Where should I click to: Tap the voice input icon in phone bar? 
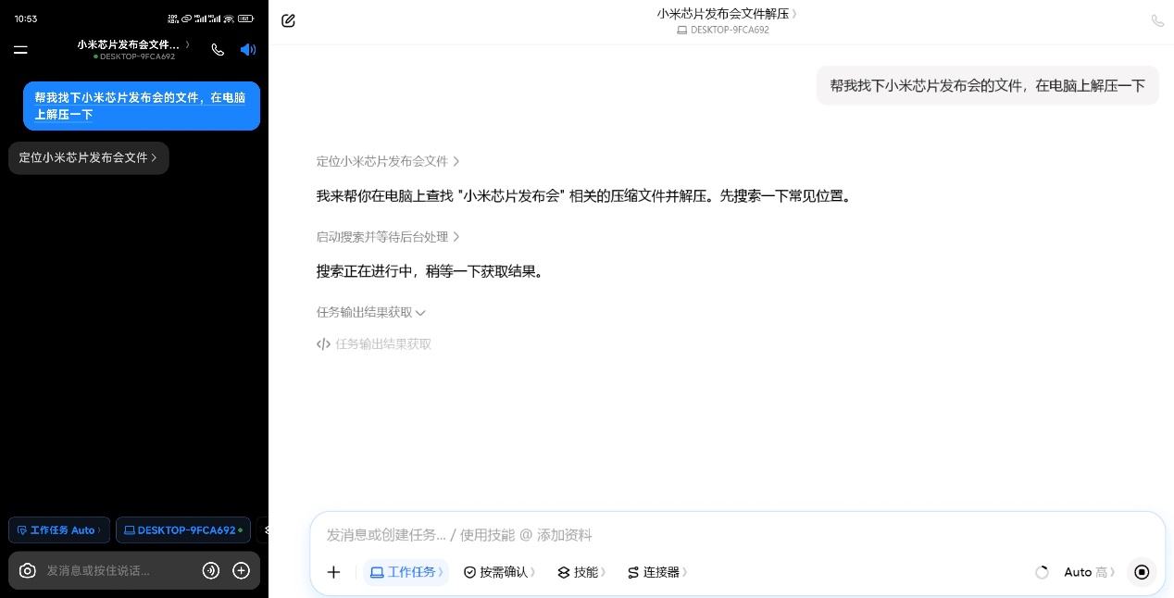211,570
